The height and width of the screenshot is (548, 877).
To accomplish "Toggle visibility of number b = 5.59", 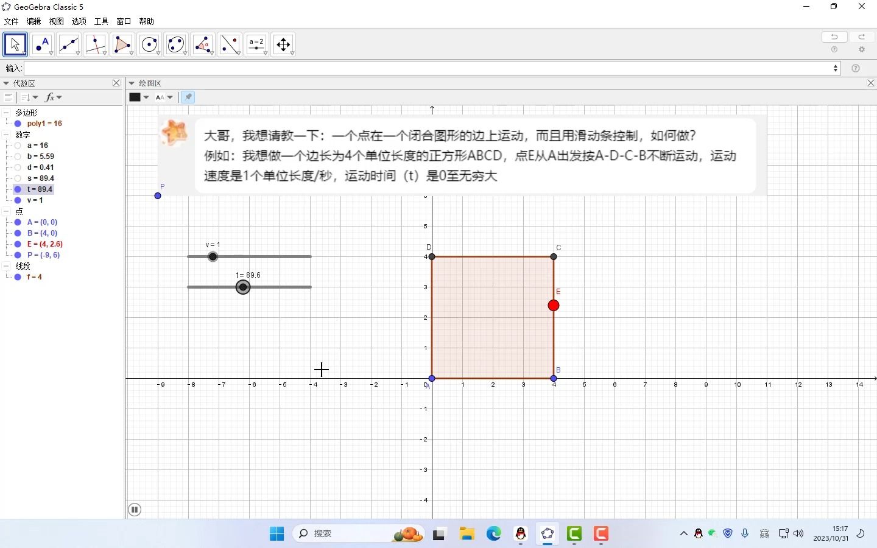I will click(x=18, y=156).
